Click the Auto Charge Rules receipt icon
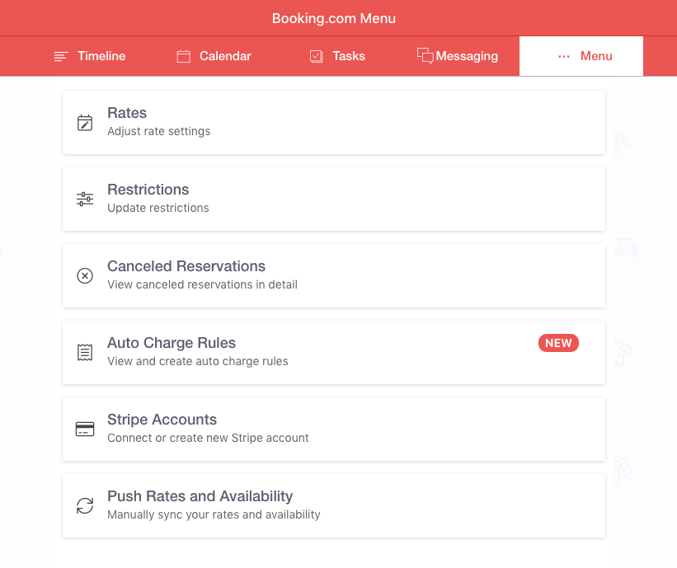 coord(85,352)
